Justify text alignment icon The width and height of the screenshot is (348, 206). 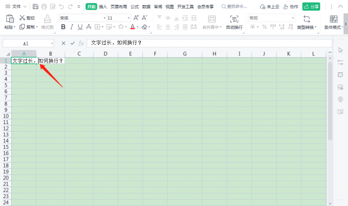185,27
